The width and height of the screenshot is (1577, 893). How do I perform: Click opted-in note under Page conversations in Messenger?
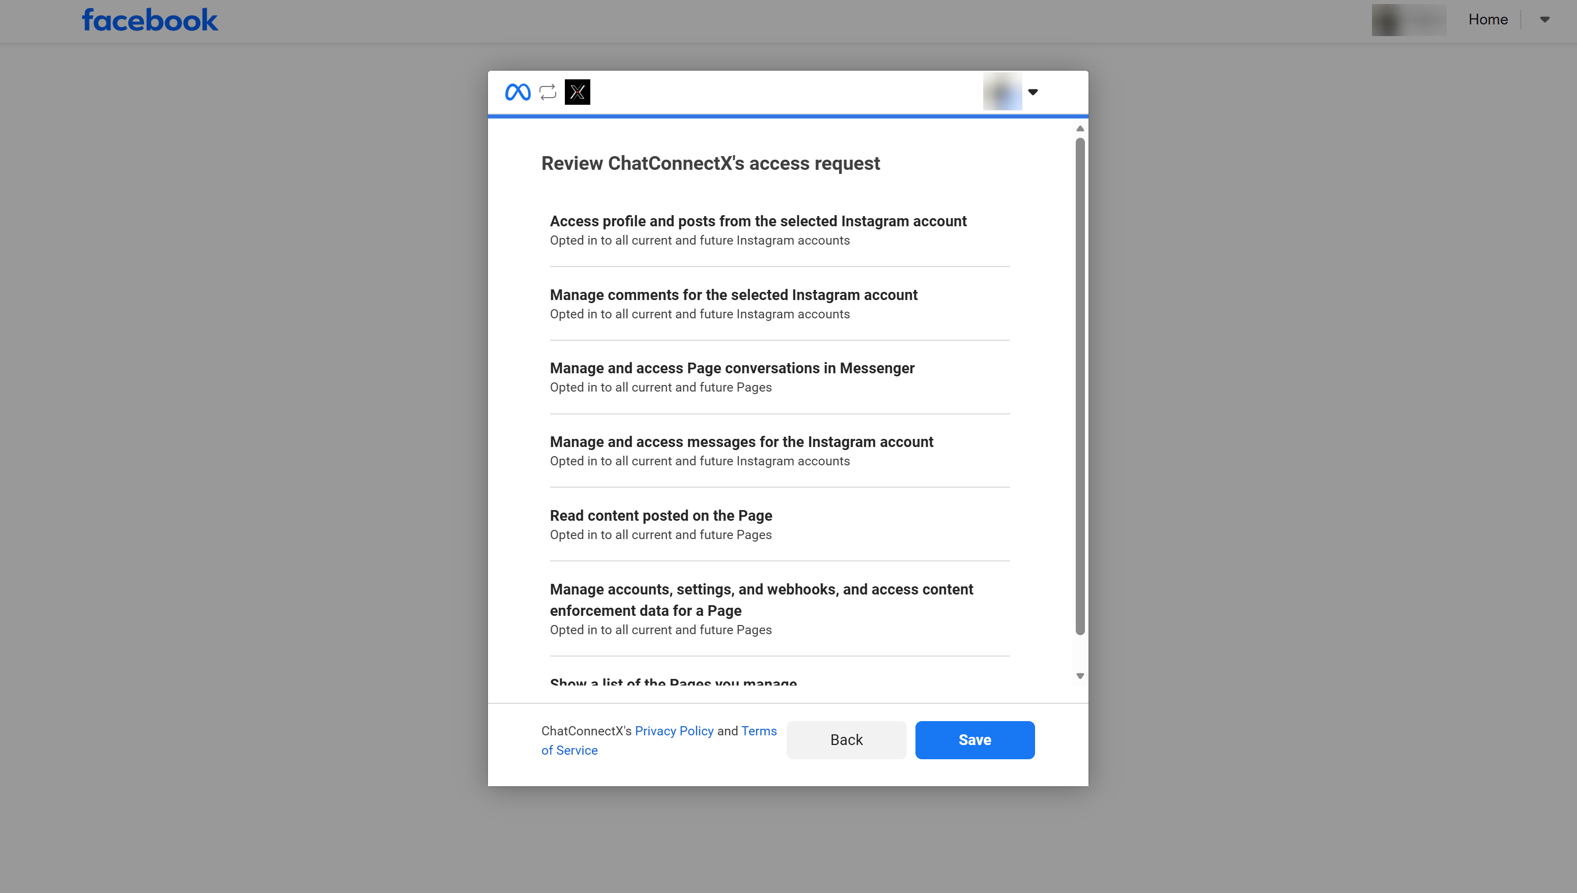660,387
